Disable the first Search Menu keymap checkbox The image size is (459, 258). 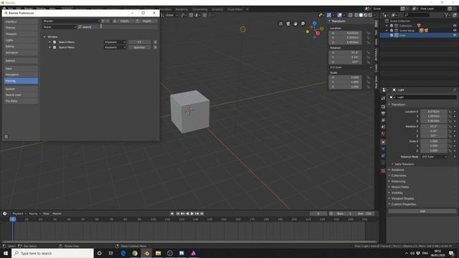(55, 42)
